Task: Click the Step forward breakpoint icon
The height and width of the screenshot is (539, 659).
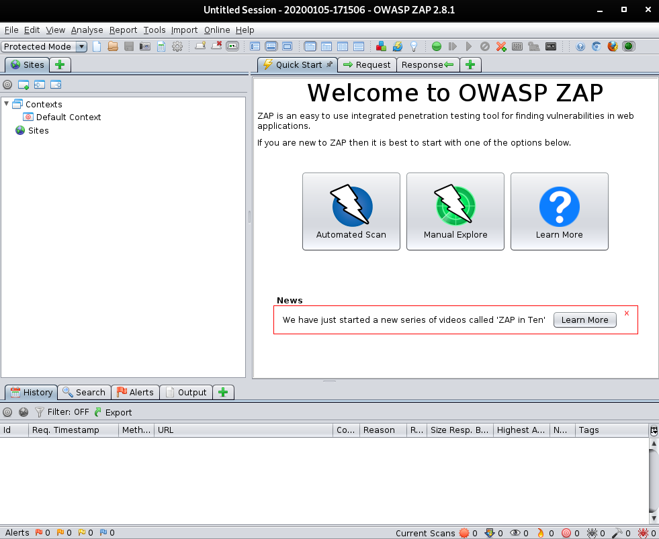Action: click(453, 46)
